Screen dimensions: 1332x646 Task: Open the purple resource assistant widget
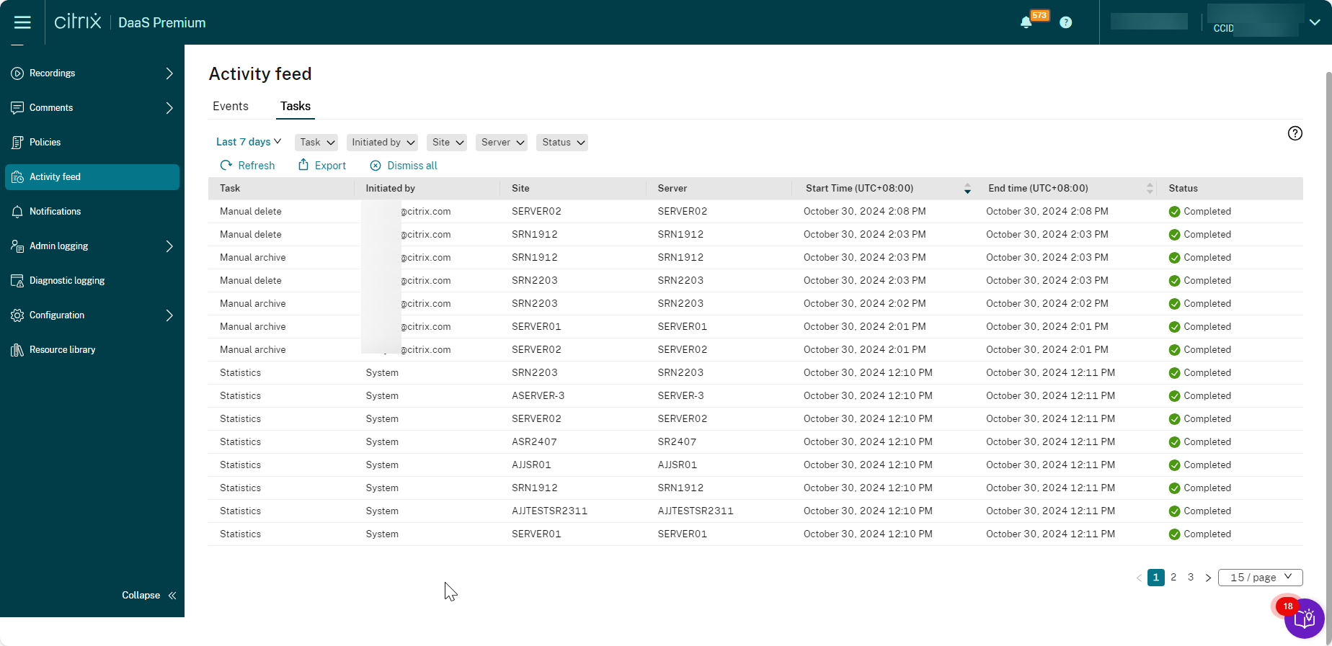coord(1304,619)
